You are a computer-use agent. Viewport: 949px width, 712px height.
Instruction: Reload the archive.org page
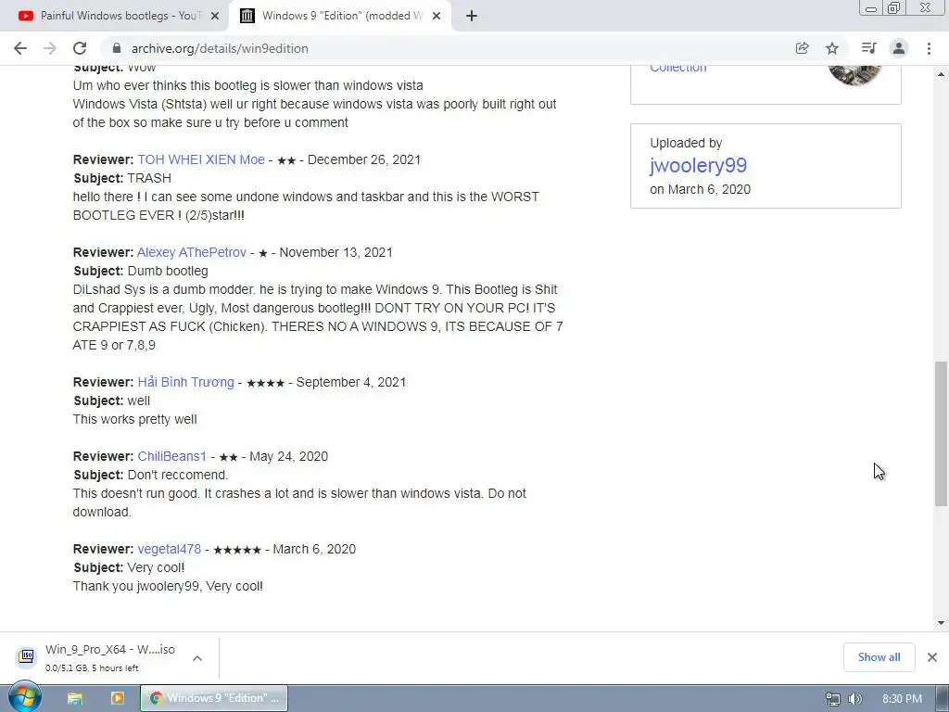[x=80, y=48]
